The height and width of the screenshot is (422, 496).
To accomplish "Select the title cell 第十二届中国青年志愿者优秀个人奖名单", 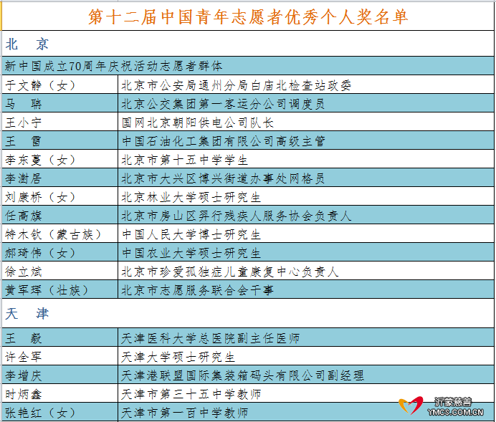I will pyautogui.click(x=248, y=16).
